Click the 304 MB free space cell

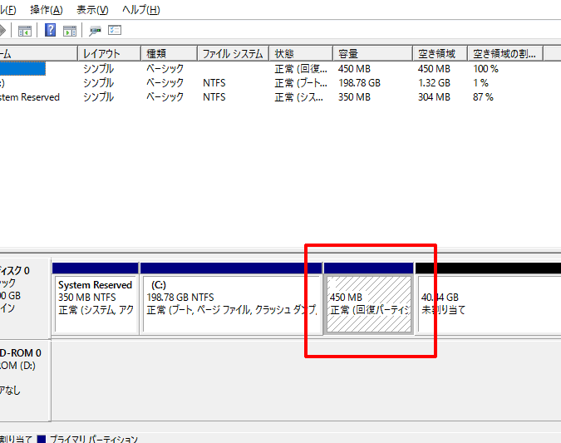tap(434, 97)
